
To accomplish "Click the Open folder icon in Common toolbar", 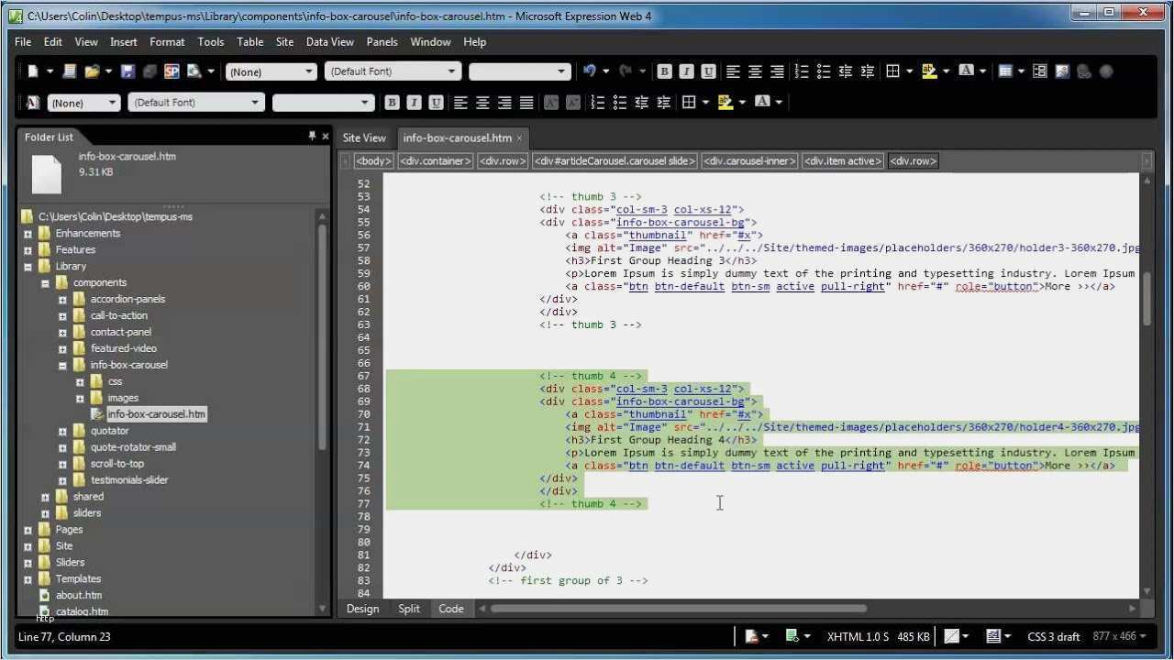I will (92, 71).
